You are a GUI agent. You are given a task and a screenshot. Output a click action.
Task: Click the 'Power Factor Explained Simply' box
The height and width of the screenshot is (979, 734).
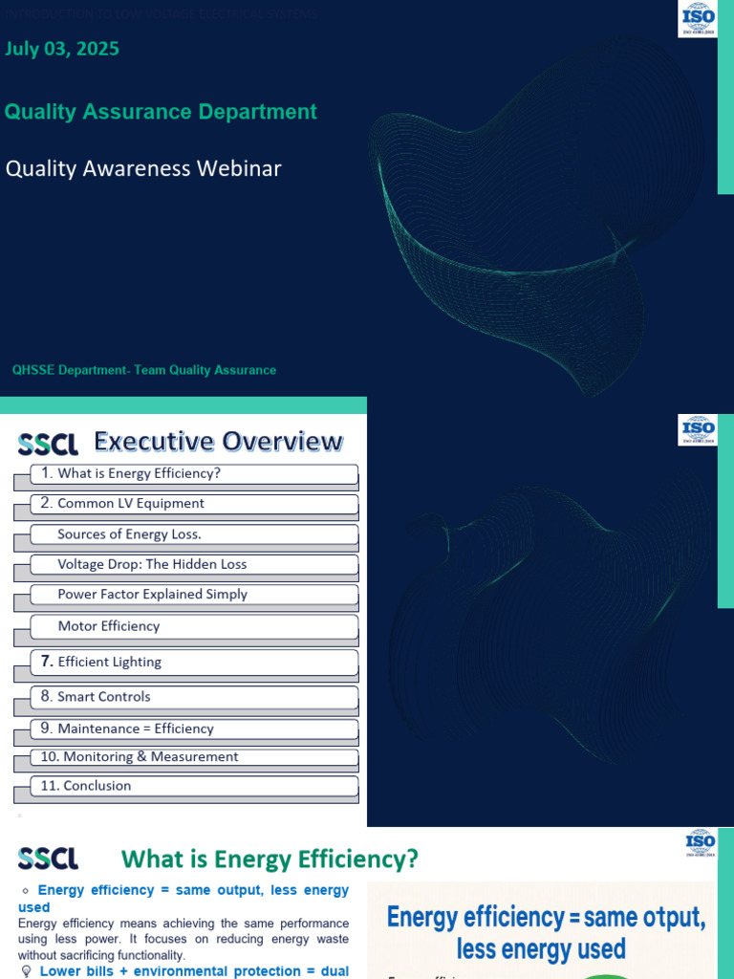point(194,595)
